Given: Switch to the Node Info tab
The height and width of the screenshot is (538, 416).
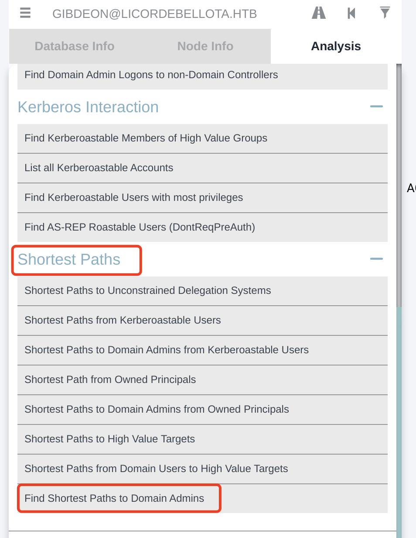Looking at the screenshot, I should pyautogui.click(x=205, y=46).
